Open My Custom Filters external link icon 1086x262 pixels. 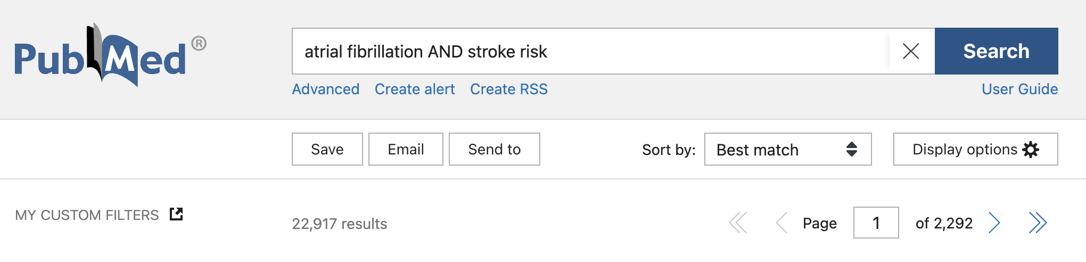click(176, 214)
